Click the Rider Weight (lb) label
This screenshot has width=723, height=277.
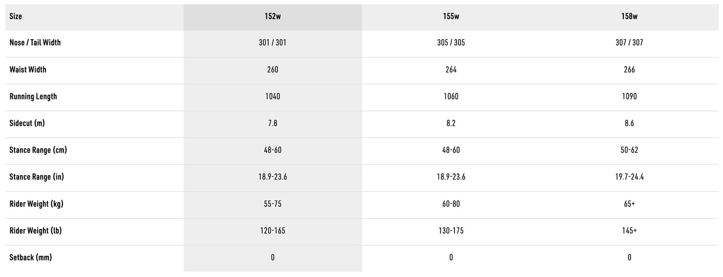point(36,231)
